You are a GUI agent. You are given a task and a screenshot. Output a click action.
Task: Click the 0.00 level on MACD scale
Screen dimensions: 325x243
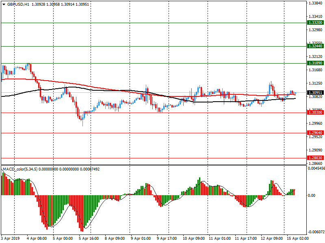312,196
